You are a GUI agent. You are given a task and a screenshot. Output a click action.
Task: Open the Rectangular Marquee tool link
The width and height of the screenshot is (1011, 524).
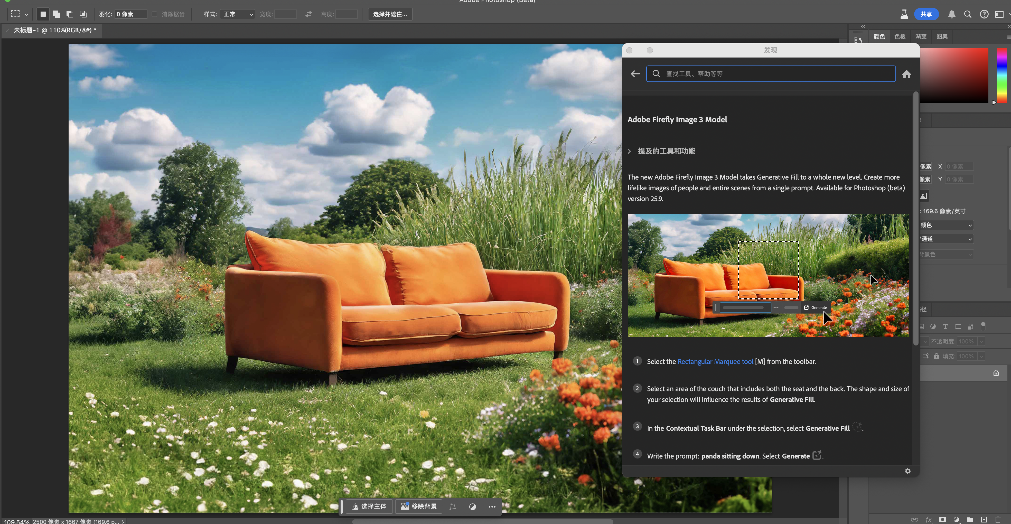(715, 361)
